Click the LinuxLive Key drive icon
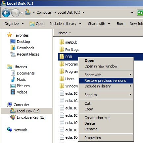This screenshot has height=143, width=143. pos(13,117)
